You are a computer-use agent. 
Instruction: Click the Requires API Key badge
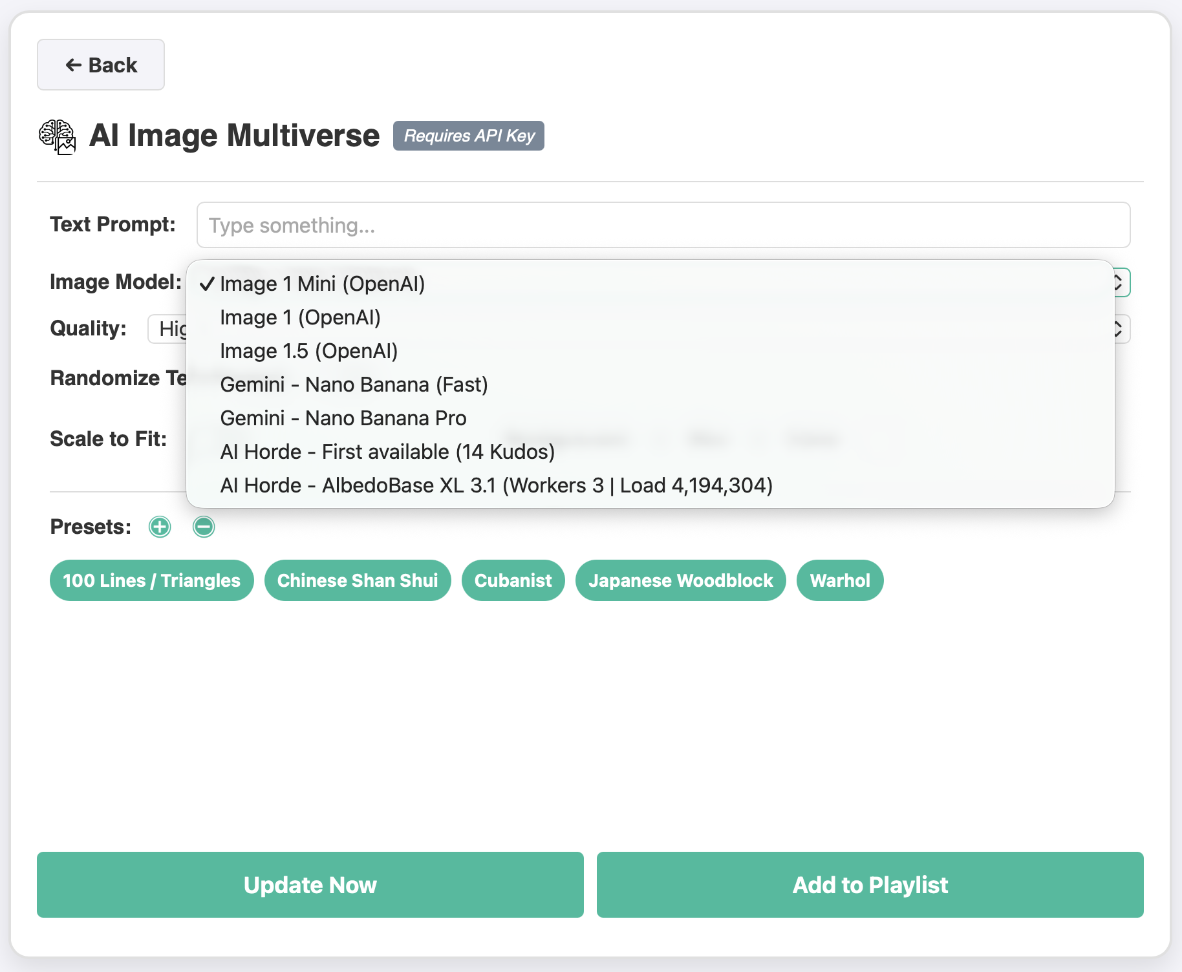tap(469, 136)
